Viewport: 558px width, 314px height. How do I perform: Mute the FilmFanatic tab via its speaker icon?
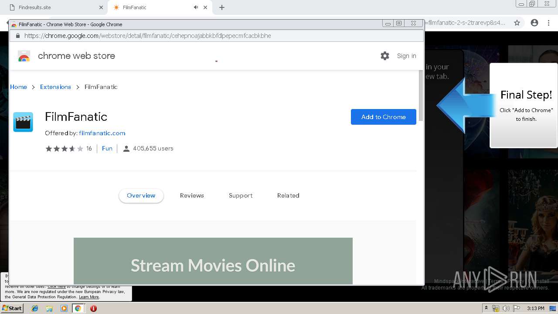(x=196, y=7)
